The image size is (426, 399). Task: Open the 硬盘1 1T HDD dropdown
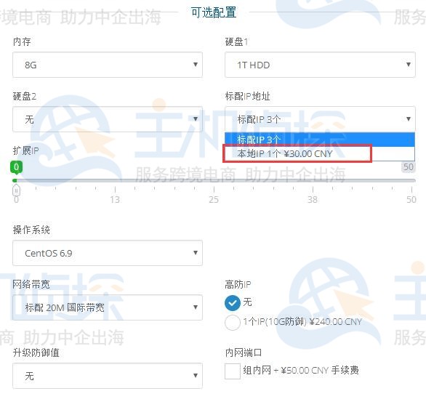(x=320, y=65)
